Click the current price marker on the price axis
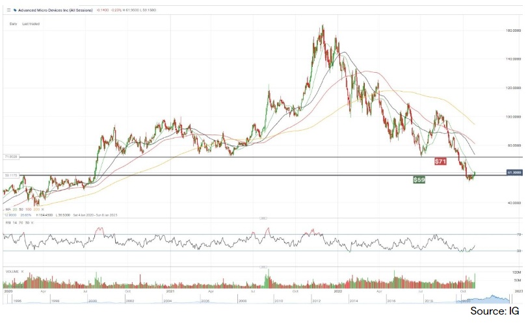Screen dimensions: 528x323 (514, 173)
